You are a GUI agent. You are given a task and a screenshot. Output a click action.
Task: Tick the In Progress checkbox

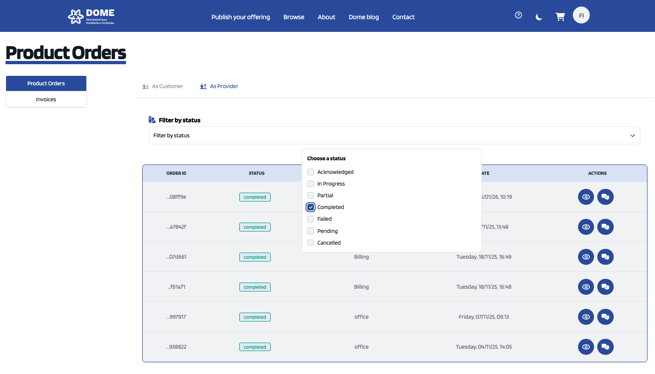point(311,184)
